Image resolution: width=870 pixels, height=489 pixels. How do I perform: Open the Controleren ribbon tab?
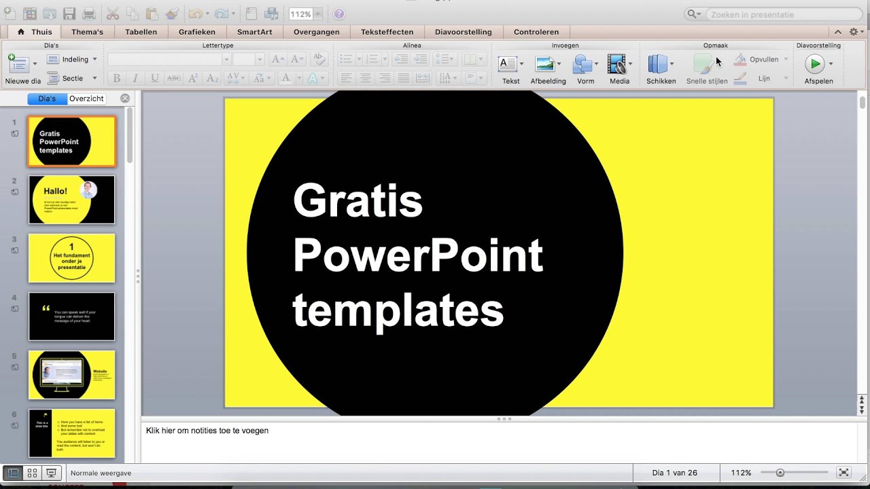536,32
